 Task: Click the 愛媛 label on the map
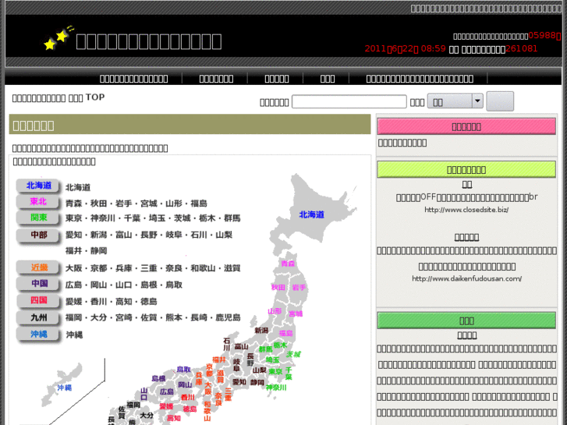pyautogui.click(x=166, y=406)
